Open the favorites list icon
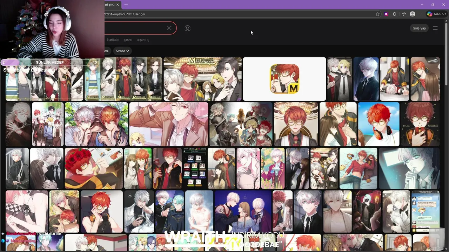This screenshot has width=449, height=252. (x=404, y=14)
